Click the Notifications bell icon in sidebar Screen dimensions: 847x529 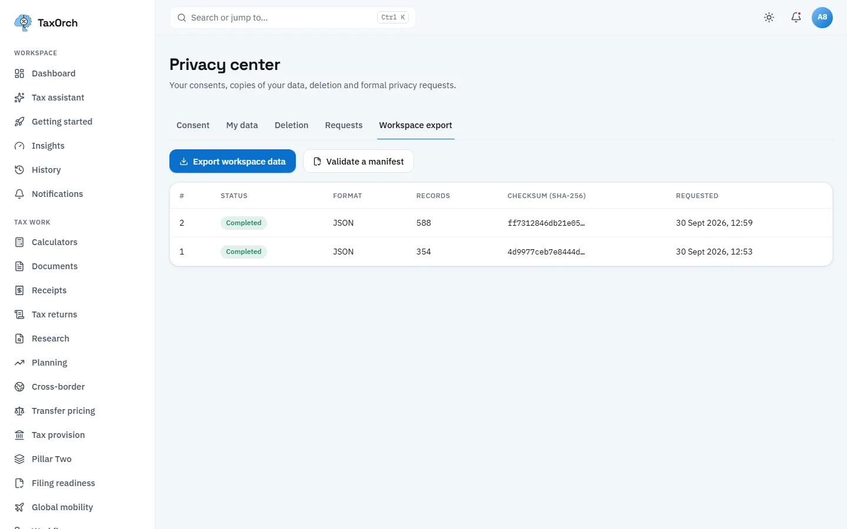pyautogui.click(x=19, y=194)
